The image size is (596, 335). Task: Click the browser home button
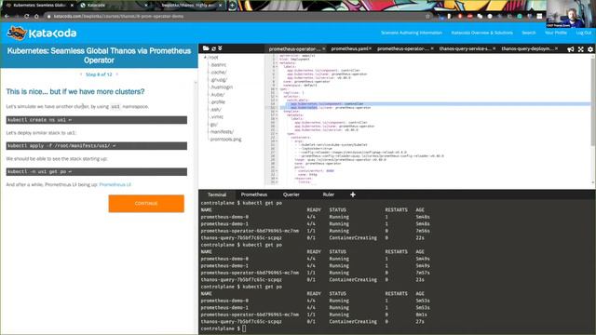pyautogui.click(x=36, y=17)
